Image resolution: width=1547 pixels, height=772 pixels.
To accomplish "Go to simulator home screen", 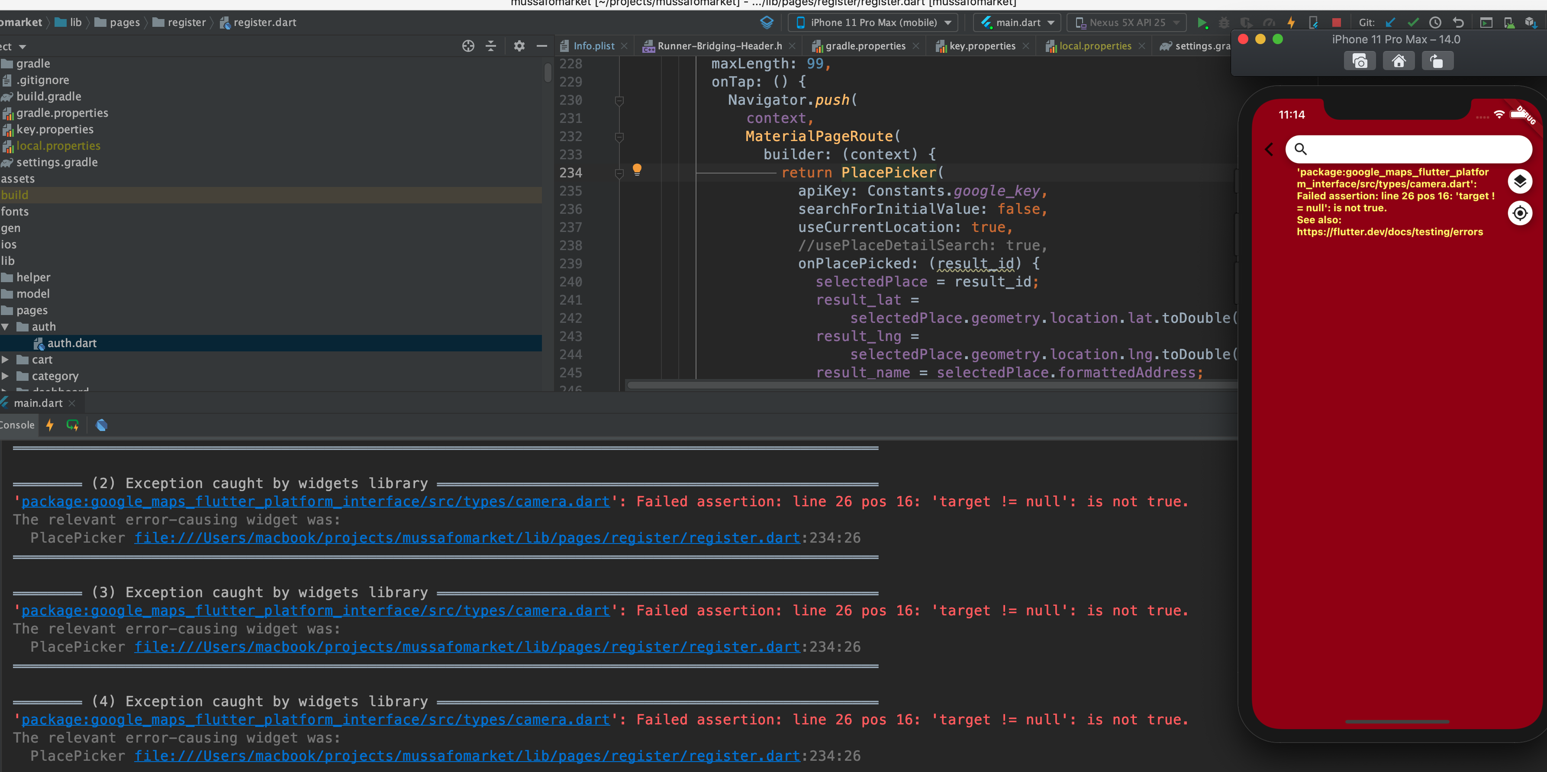I will pos(1399,61).
